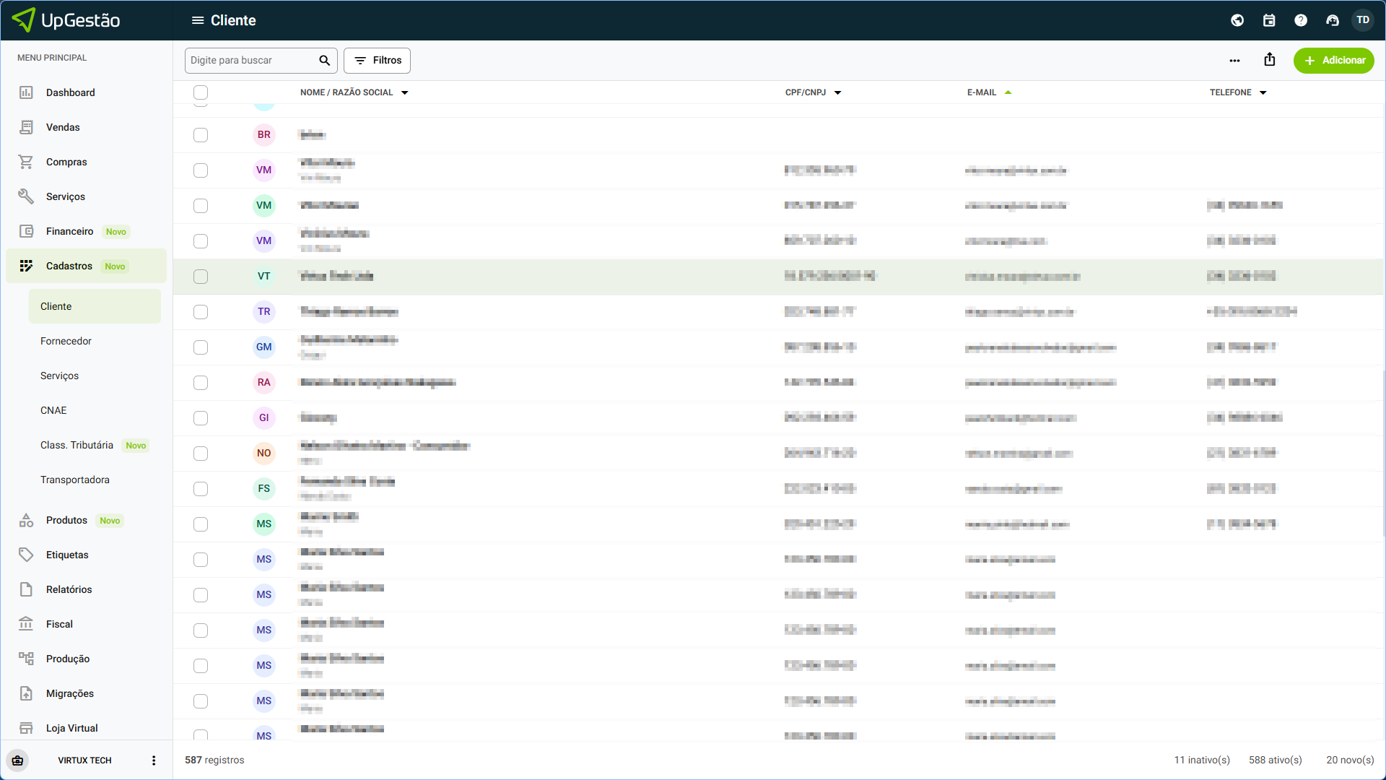Toggle sort on the Telefone column

[1263, 92]
